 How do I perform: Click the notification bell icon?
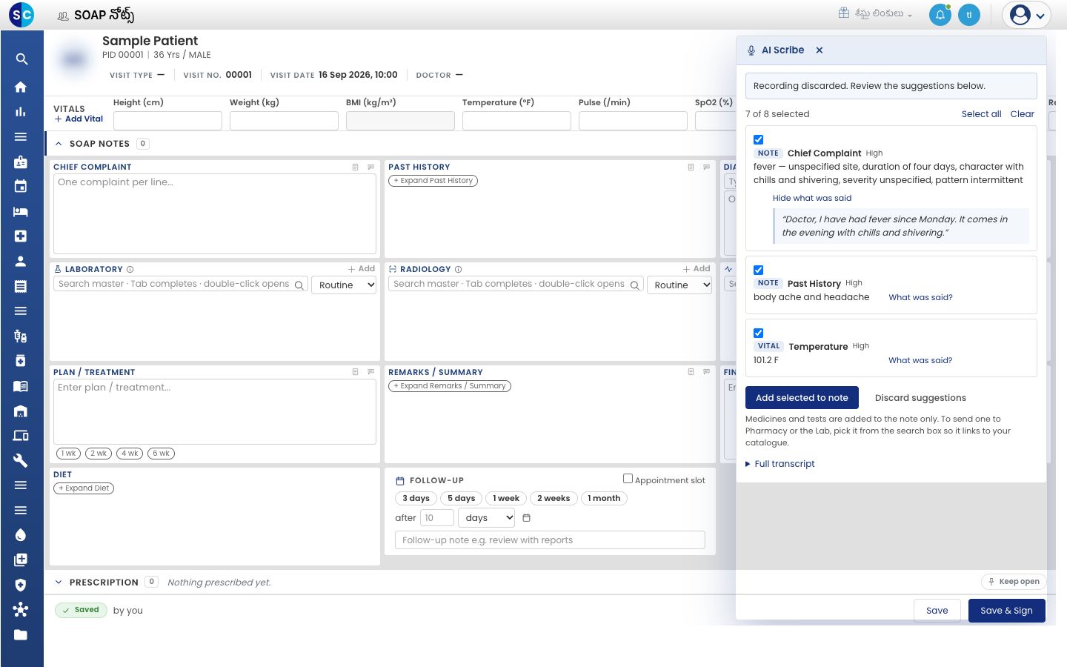click(940, 15)
